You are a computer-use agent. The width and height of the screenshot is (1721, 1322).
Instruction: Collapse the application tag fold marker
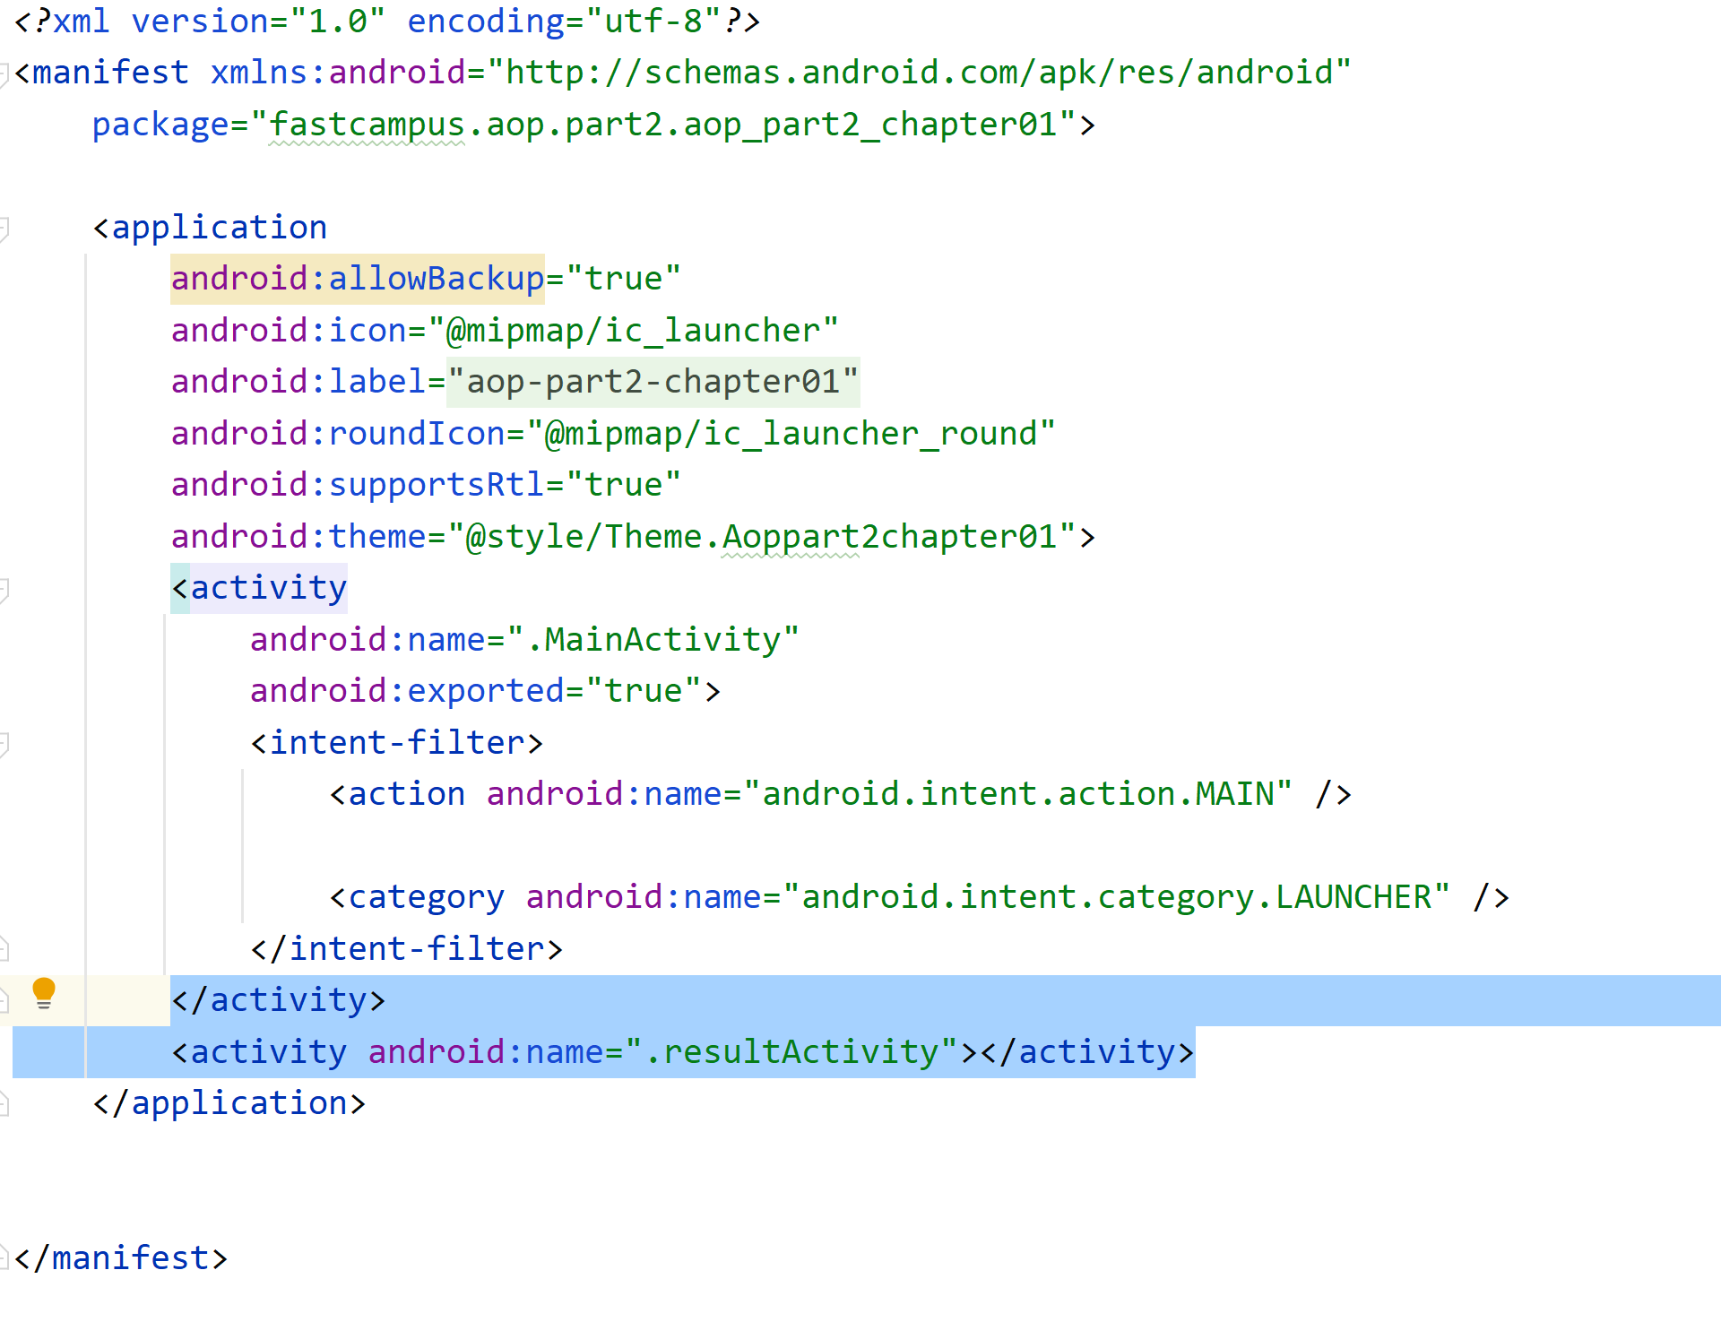pos(4,228)
